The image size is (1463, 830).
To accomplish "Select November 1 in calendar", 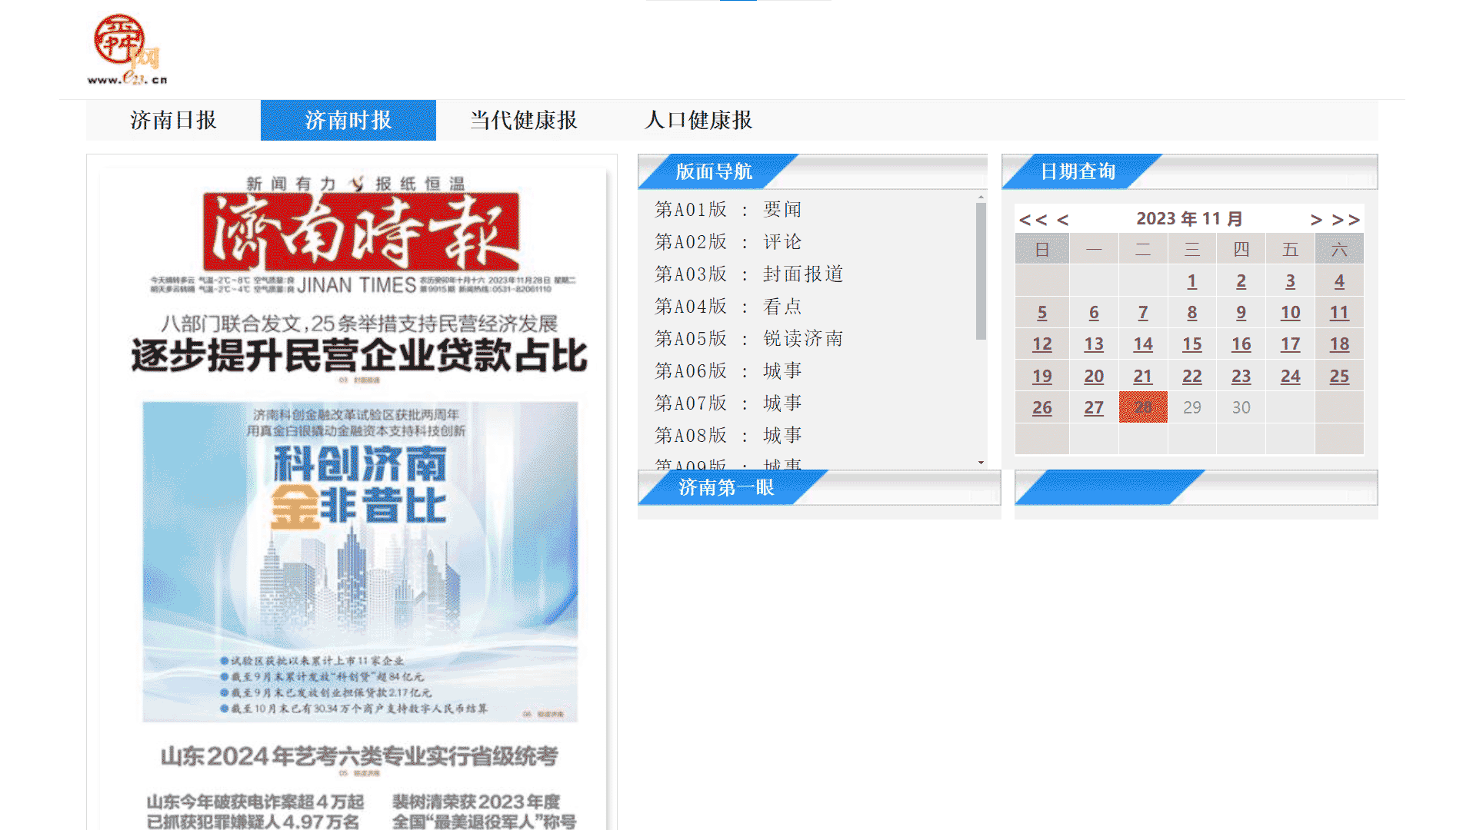I will (1191, 281).
